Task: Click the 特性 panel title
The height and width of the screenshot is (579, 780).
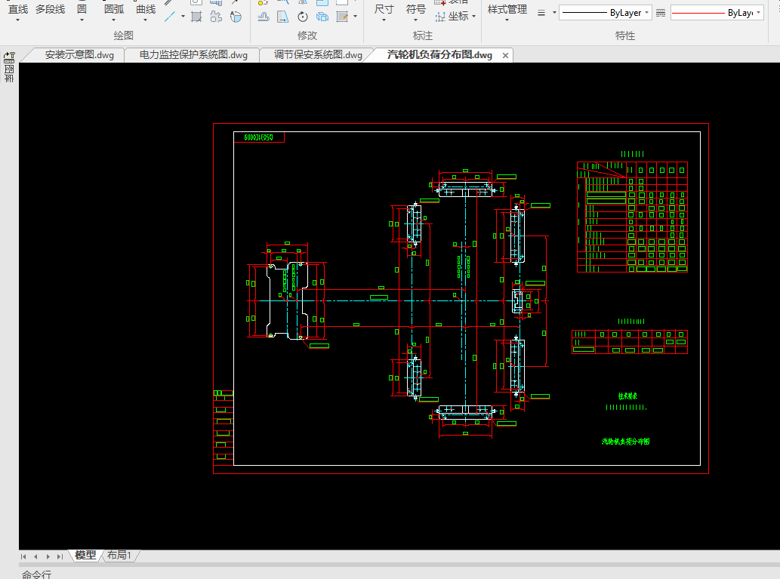Action: 624,35
